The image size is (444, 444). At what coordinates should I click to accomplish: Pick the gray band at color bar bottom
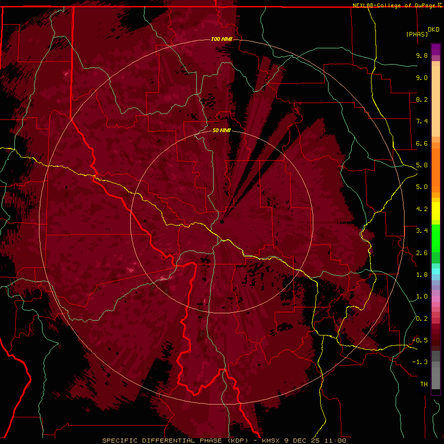(436, 376)
